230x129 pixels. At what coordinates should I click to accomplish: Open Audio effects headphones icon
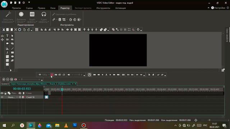click(x=44, y=14)
